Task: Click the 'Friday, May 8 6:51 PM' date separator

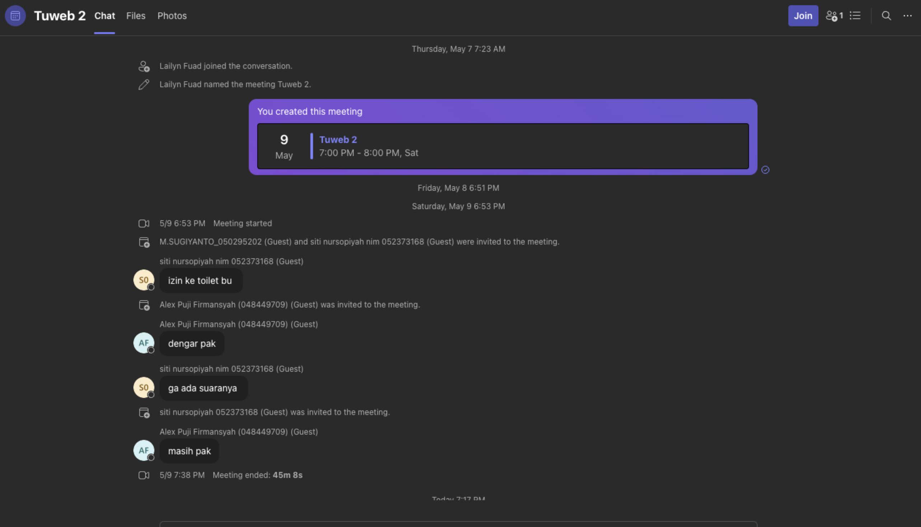Action: point(458,188)
